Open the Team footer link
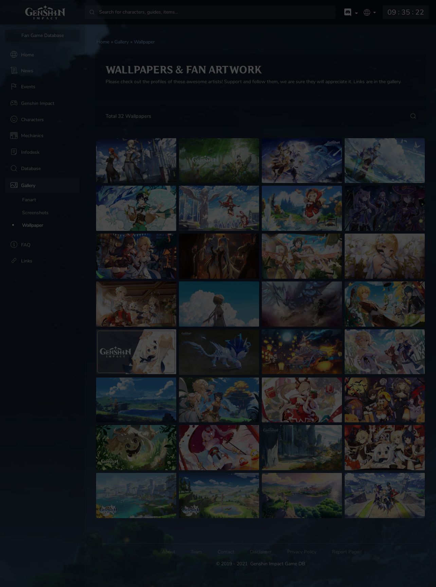Viewport: 436px width, 587px height. point(196,552)
